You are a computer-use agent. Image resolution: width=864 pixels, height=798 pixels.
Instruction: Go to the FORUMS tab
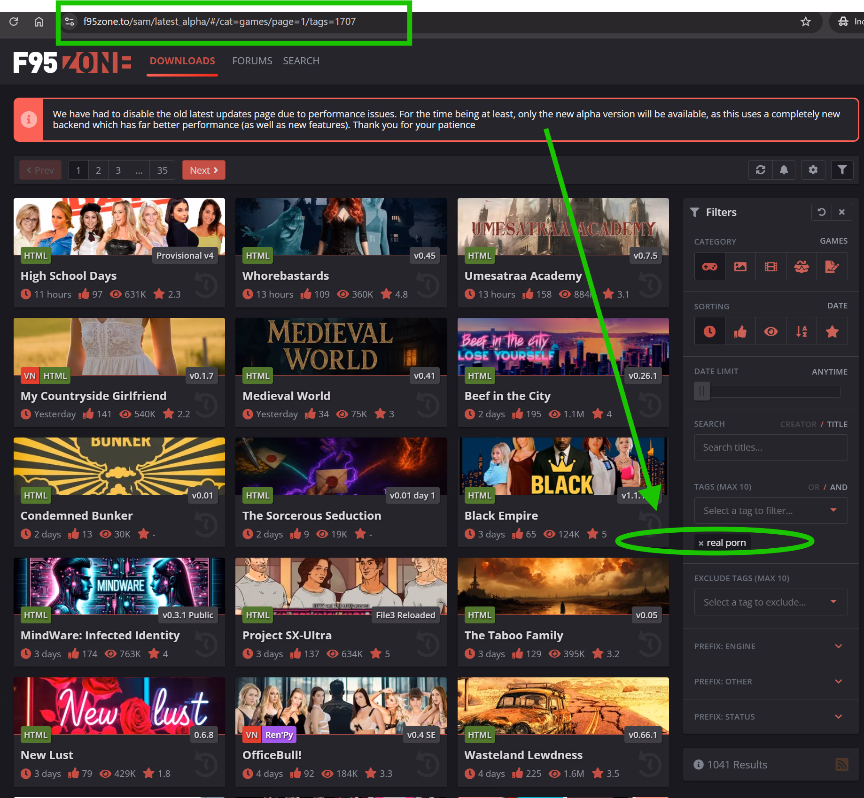[x=252, y=61]
